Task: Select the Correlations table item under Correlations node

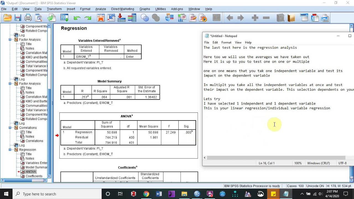Action: coord(34,141)
